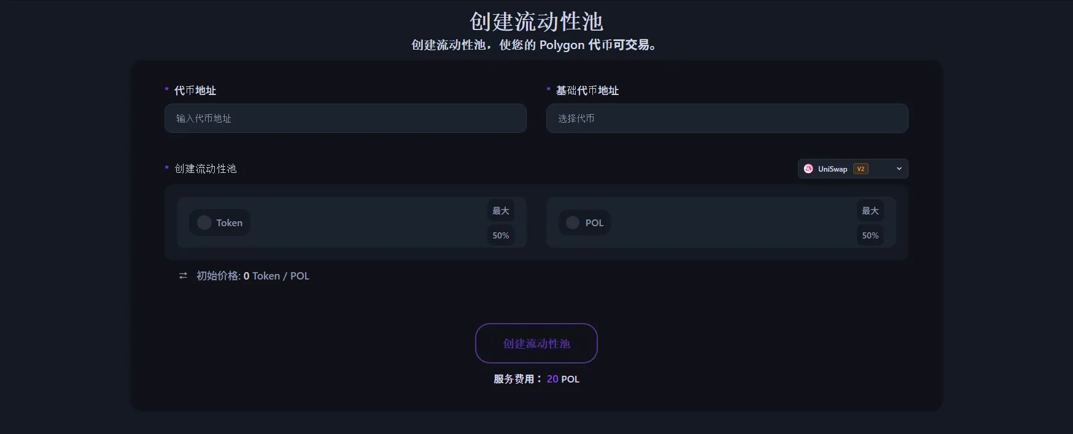The image size is (1073, 434).
Task: Click 50% in the Token amount box
Action: point(500,235)
